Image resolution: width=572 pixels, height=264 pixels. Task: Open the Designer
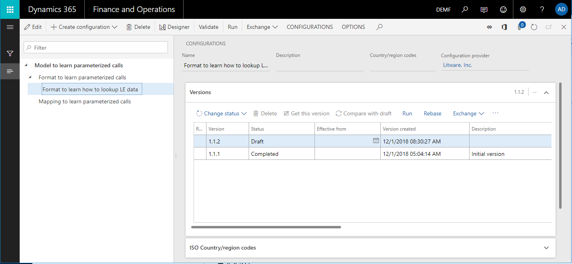point(174,27)
